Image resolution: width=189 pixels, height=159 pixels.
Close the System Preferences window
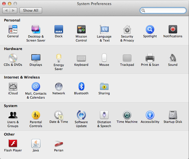coord(4,4)
